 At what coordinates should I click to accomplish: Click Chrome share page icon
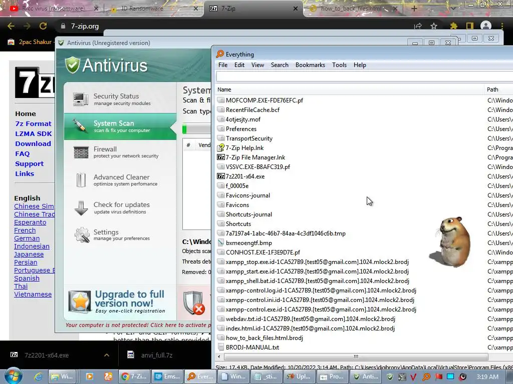(418, 26)
